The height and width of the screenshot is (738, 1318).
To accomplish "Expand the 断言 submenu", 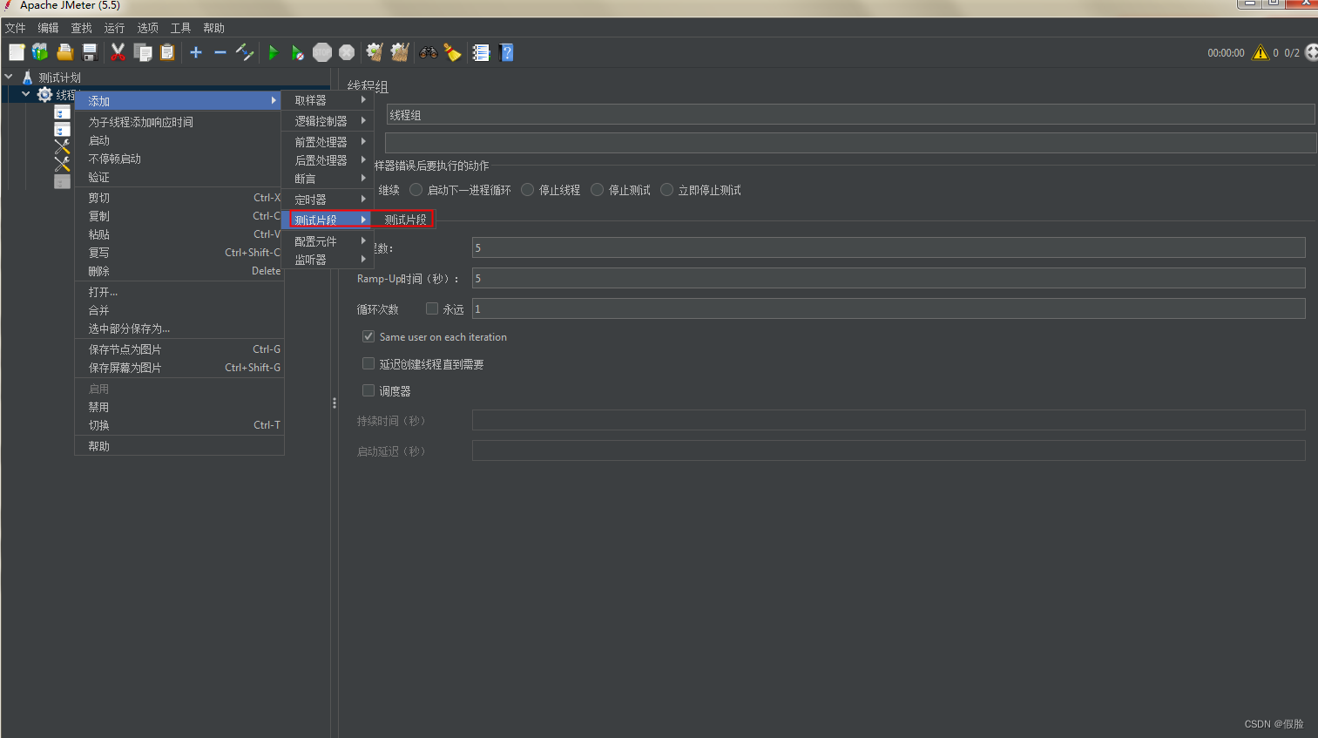I will (x=328, y=179).
